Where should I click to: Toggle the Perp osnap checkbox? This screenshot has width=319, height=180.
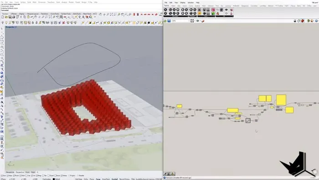coord(37,175)
